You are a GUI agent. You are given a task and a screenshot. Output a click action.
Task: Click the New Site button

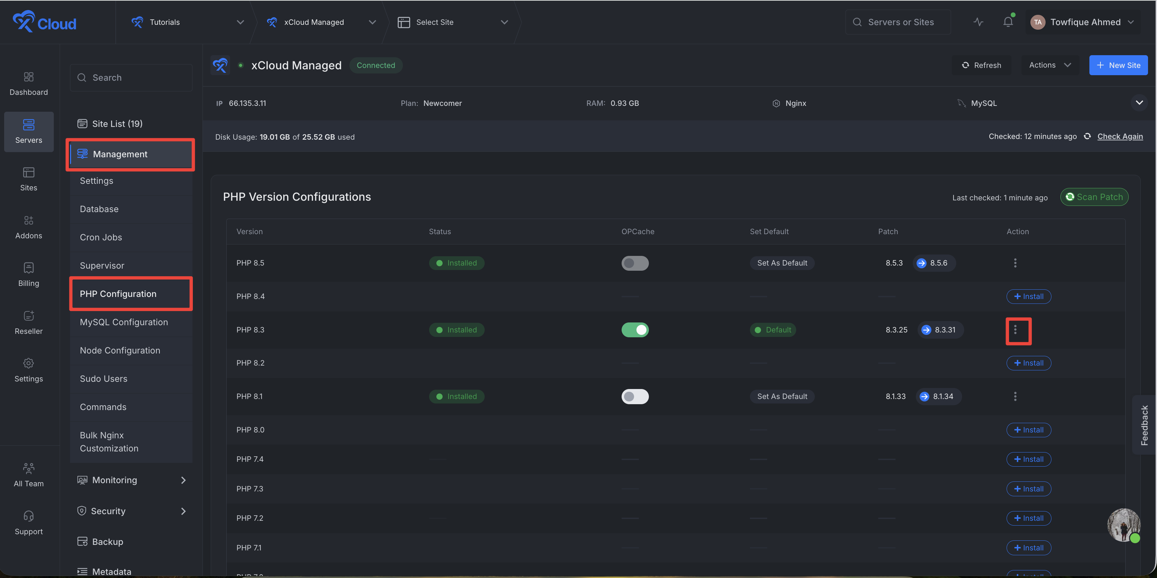point(1118,65)
